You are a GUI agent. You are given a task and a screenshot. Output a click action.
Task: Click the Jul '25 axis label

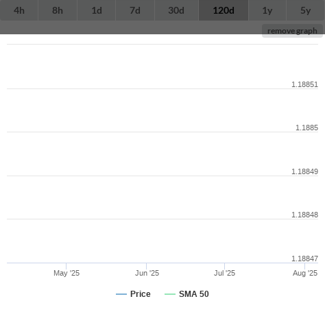[224, 273]
